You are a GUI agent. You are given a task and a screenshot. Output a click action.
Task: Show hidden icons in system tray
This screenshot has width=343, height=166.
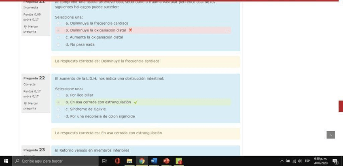tap(282, 161)
